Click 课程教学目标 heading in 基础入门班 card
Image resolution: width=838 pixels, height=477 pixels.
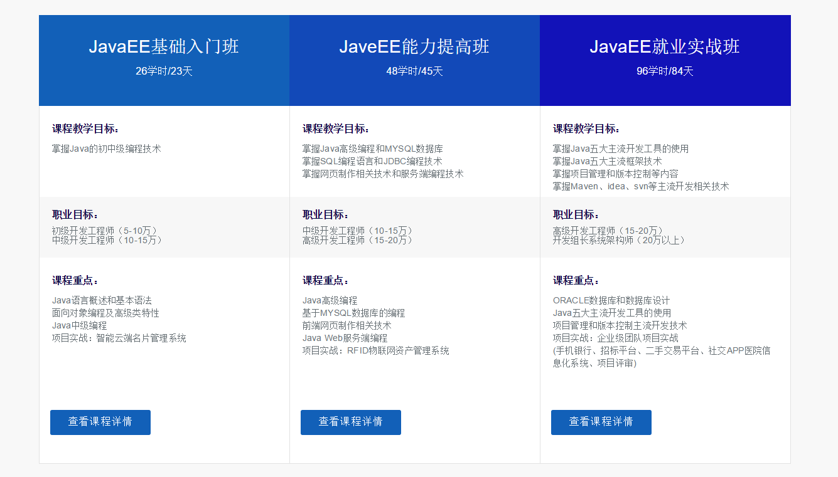point(86,128)
